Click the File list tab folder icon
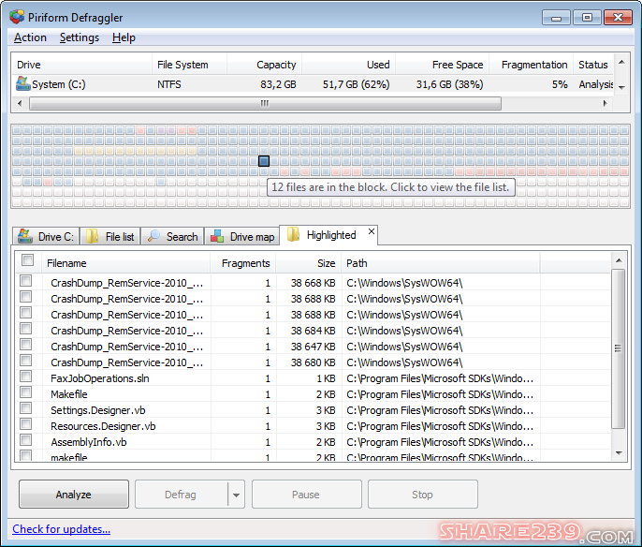 [92, 236]
